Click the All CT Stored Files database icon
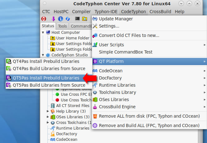Viewport: 207px width, 143px height. coord(53,106)
